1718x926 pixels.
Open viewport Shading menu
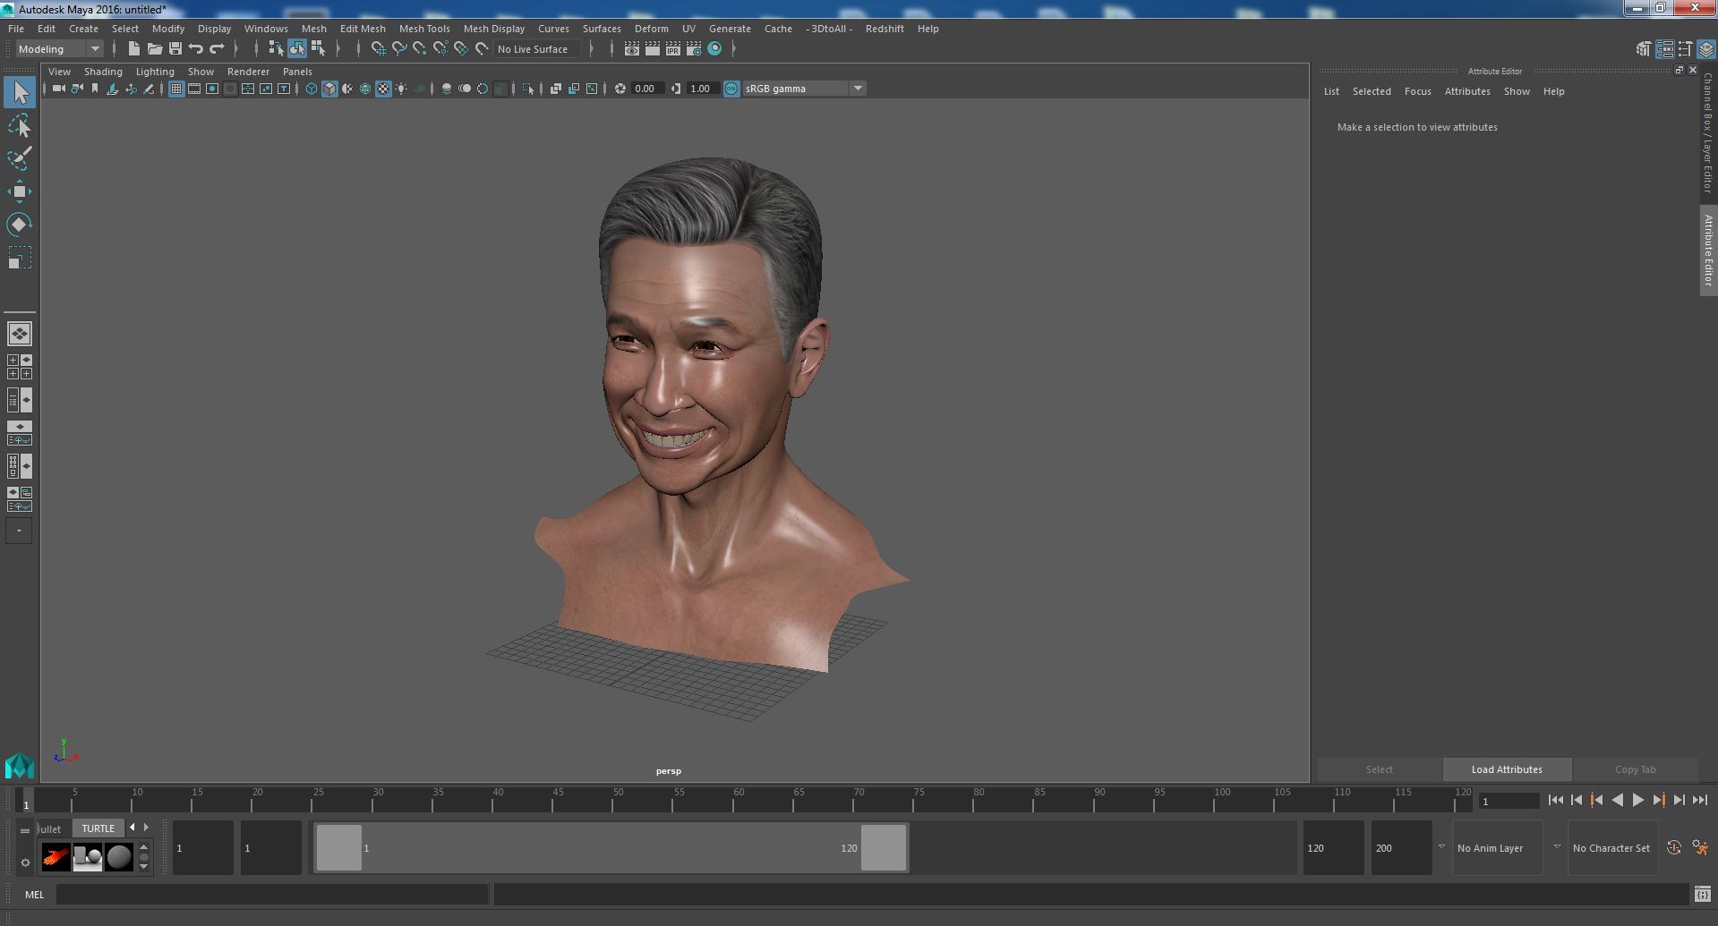[x=103, y=72]
